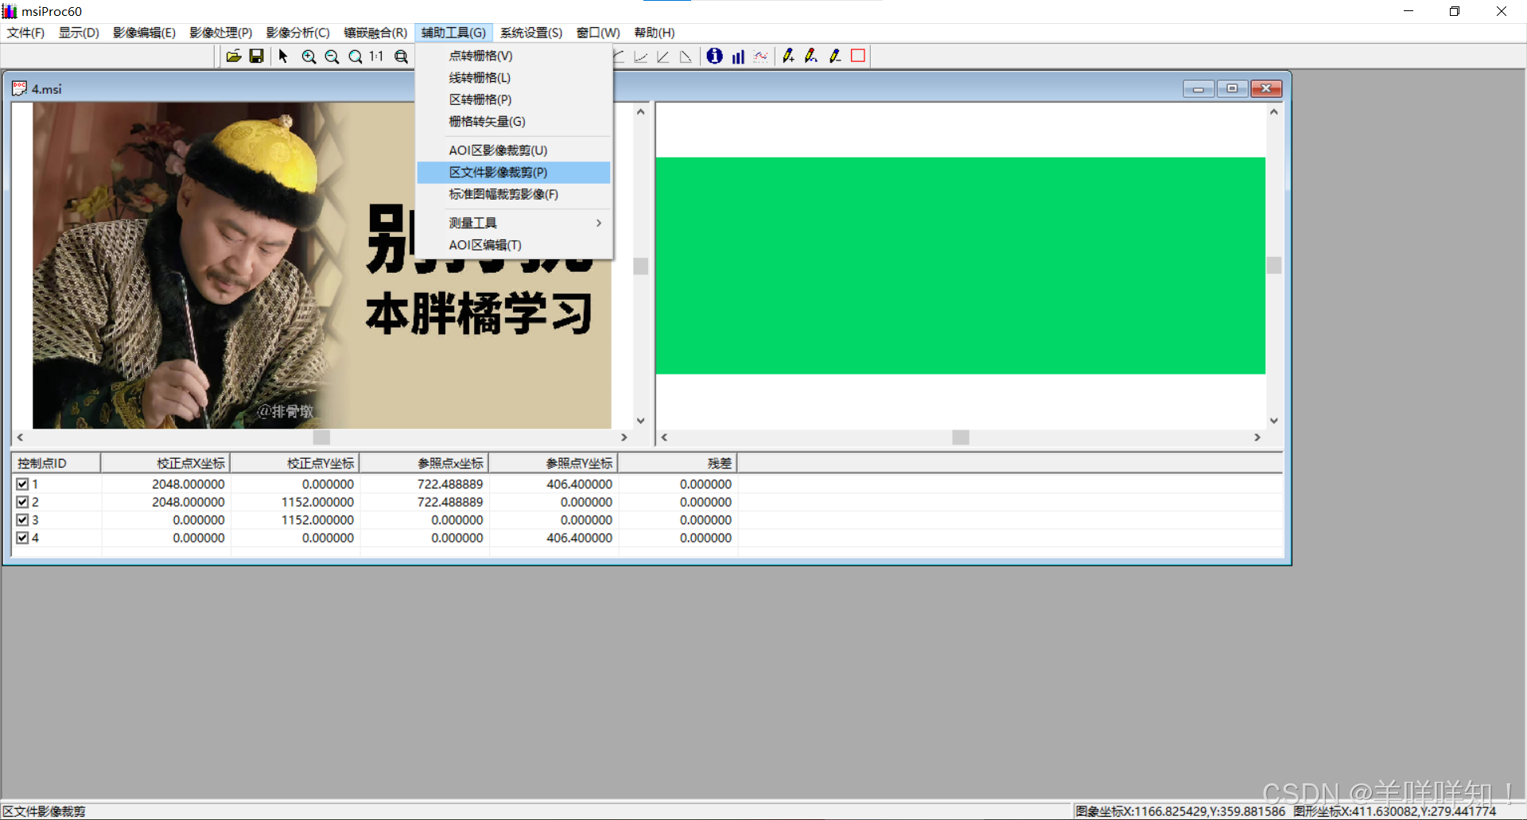
Task: Click the zoom out magnifier icon
Action: [332, 56]
